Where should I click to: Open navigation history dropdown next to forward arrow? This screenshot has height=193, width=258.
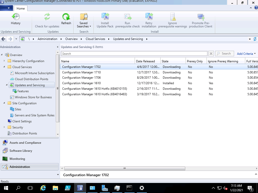16,39
